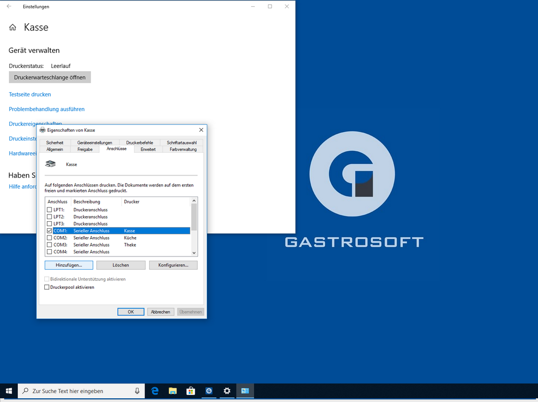Select the Küche printer entry
Viewport: 538px width, 402px height.
pos(130,238)
